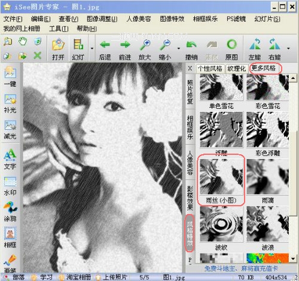This screenshot has height=281, width=299.
Task: Open the 幻灯片(S) menu
Action: coord(267,19)
